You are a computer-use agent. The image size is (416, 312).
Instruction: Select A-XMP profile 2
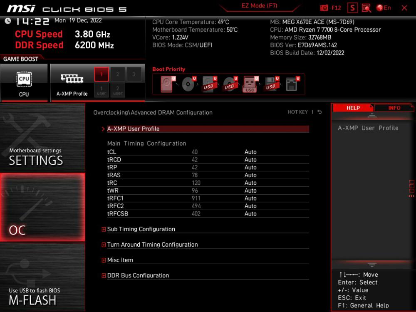point(118,74)
